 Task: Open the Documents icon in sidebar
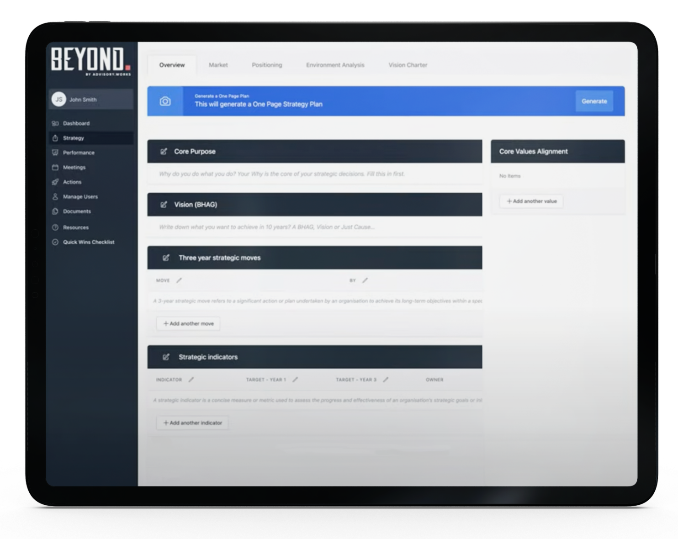click(x=55, y=211)
